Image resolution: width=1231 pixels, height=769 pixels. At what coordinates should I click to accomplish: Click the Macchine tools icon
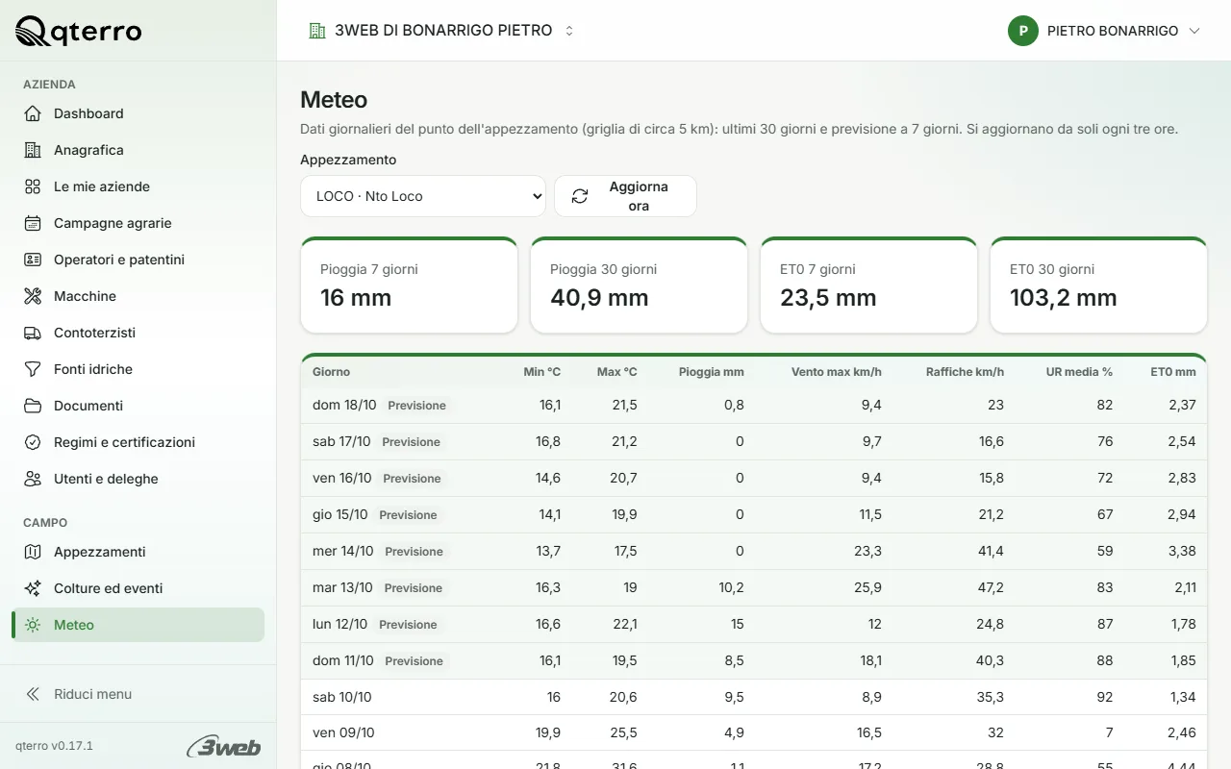pos(33,296)
